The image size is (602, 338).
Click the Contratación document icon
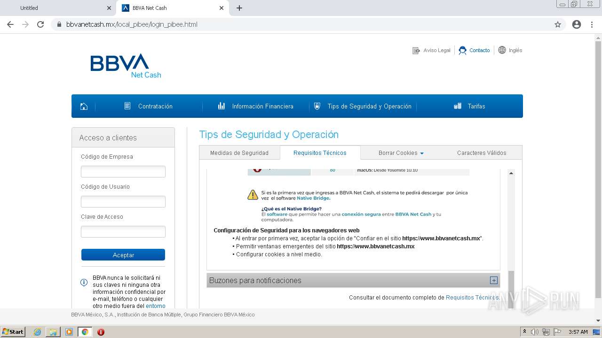[x=127, y=106]
